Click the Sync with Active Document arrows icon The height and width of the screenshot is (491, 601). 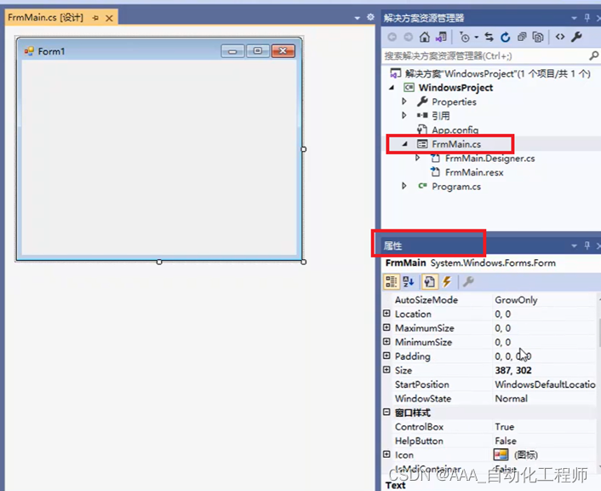point(489,38)
